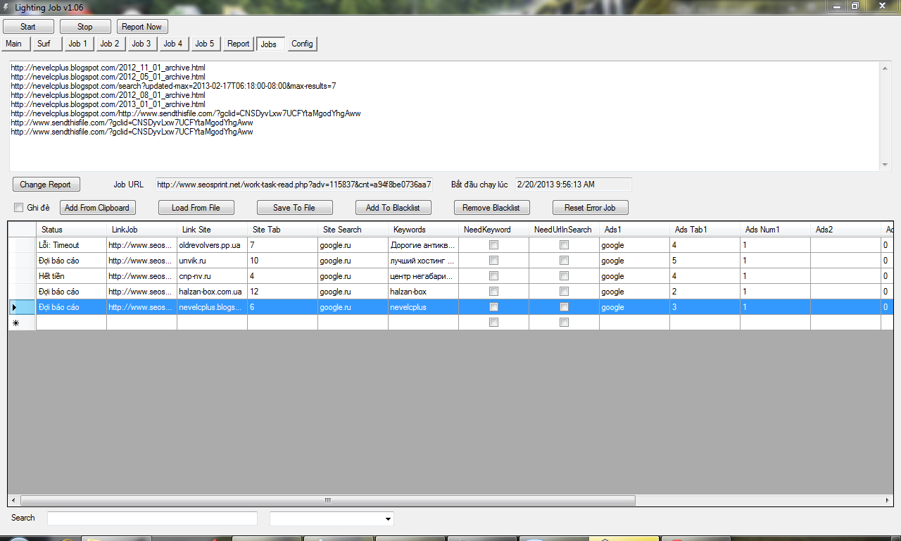The image size is (901, 541).
Task: Check NeedKeyword for the oldrevolvers.pp.ua row
Action: (493, 245)
